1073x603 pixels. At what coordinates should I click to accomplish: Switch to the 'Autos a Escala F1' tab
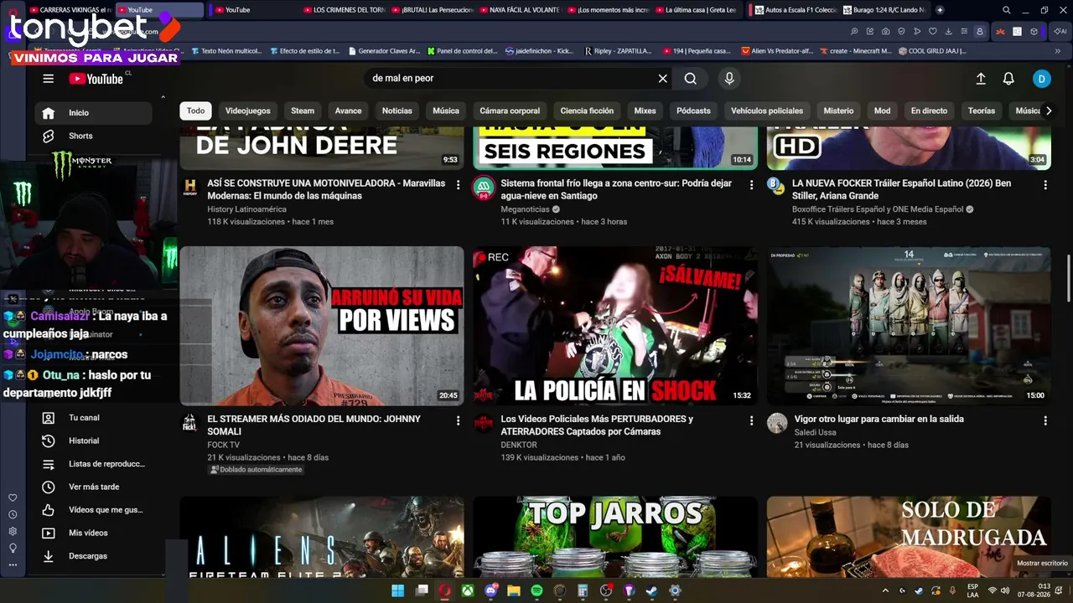click(795, 10)
